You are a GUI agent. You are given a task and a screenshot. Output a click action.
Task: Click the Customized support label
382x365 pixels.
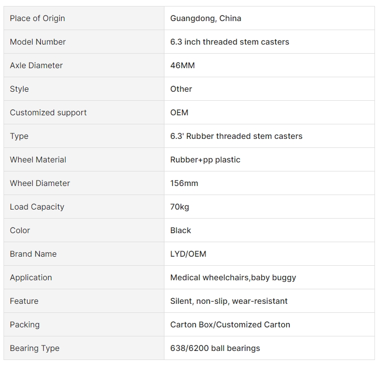pyautogui.click(x=48, y=113)
